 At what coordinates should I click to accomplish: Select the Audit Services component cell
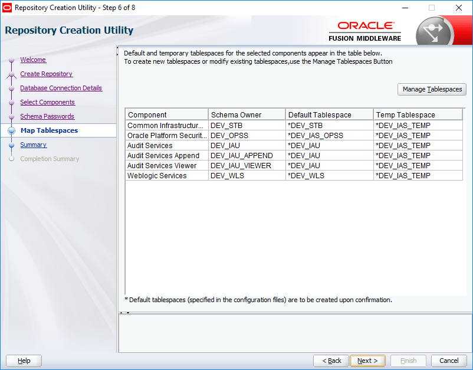(167, 146)
